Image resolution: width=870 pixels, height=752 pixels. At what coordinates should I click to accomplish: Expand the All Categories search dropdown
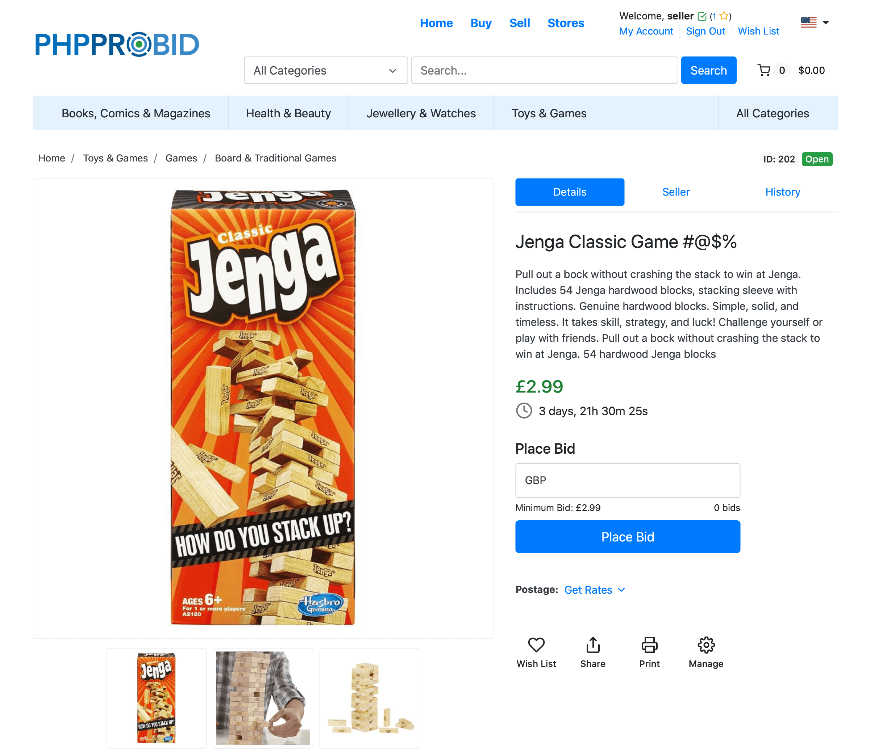pyautogui.click(x=326, y=70)
